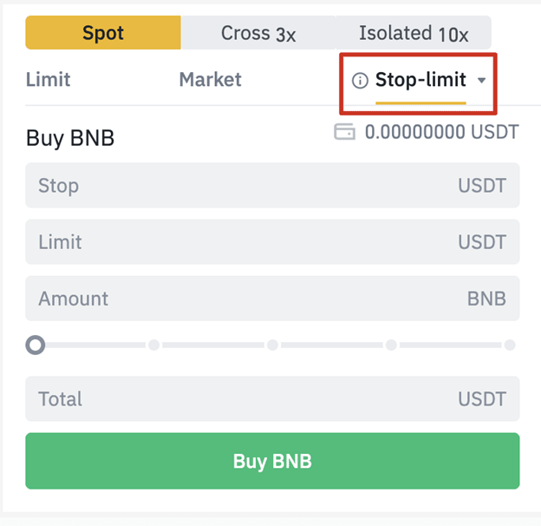Select the Spot trading tab
This screenshot has width=541, height=526.
click(x=103, y=32)
